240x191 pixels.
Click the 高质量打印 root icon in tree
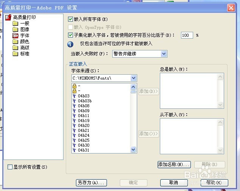(8, 17)
